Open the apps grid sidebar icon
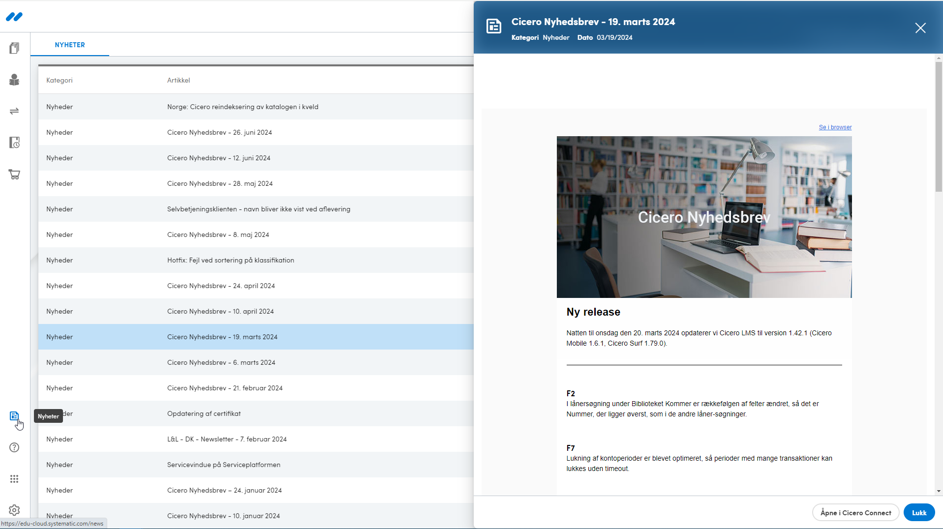The height and width of the screenshot is (529, 943). pos(14,479)
